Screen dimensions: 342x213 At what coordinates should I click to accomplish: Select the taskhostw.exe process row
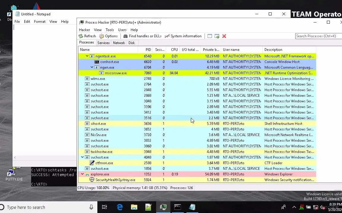tap(197, 152)
